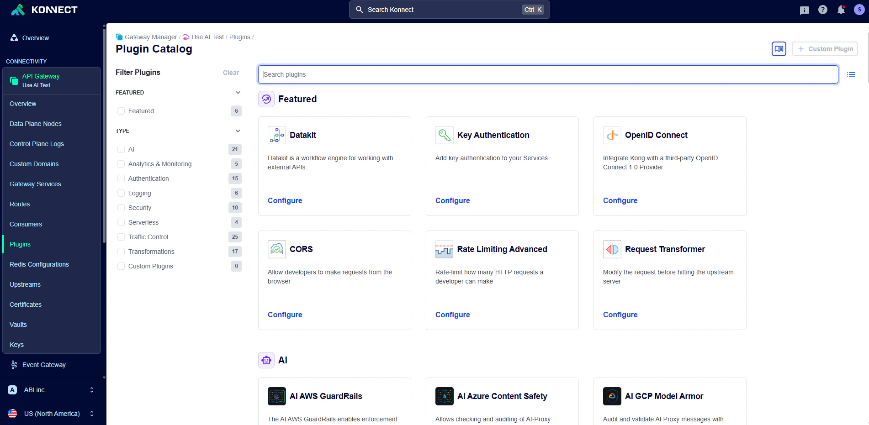Click the CORS plugin icon
The image size is (869, 425).
click(277, 249)
